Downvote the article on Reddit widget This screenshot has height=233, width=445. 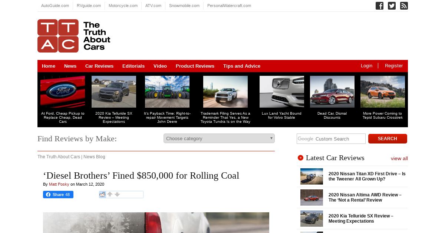coord(117,194)
